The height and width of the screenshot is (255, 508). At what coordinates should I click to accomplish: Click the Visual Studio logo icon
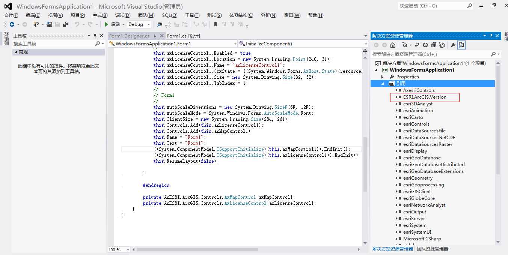pos(8,6)
